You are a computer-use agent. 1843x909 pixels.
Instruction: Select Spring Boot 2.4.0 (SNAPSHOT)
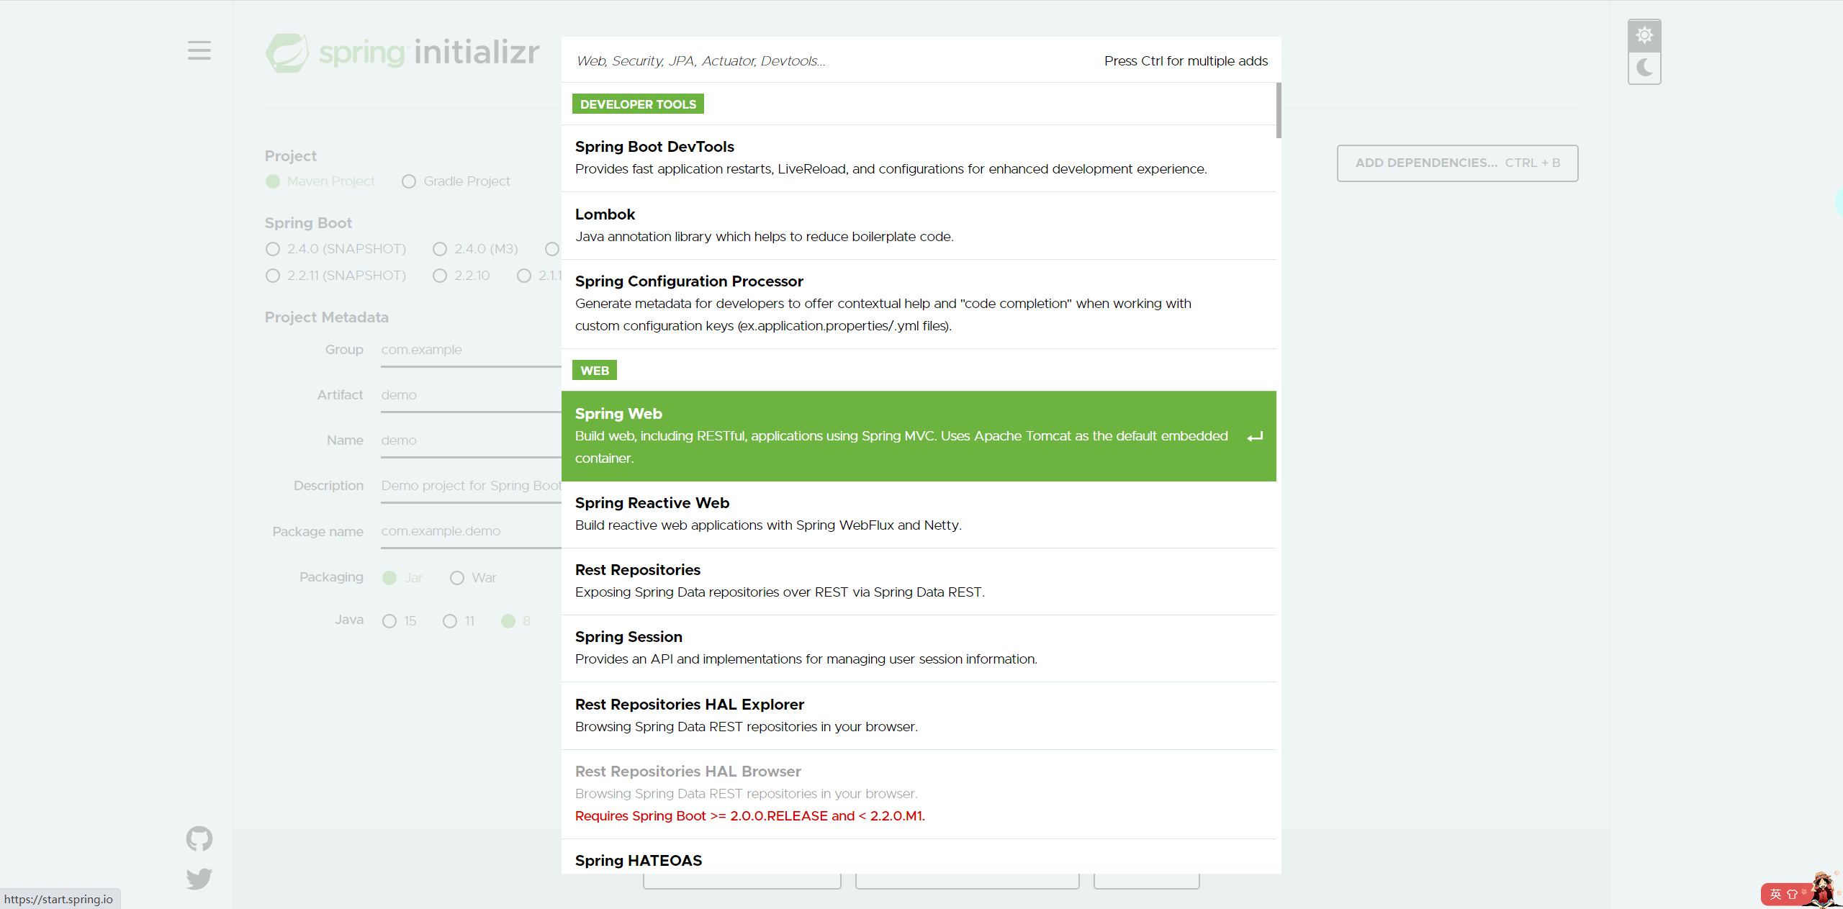pyautogui.click(x=273, y=249)
